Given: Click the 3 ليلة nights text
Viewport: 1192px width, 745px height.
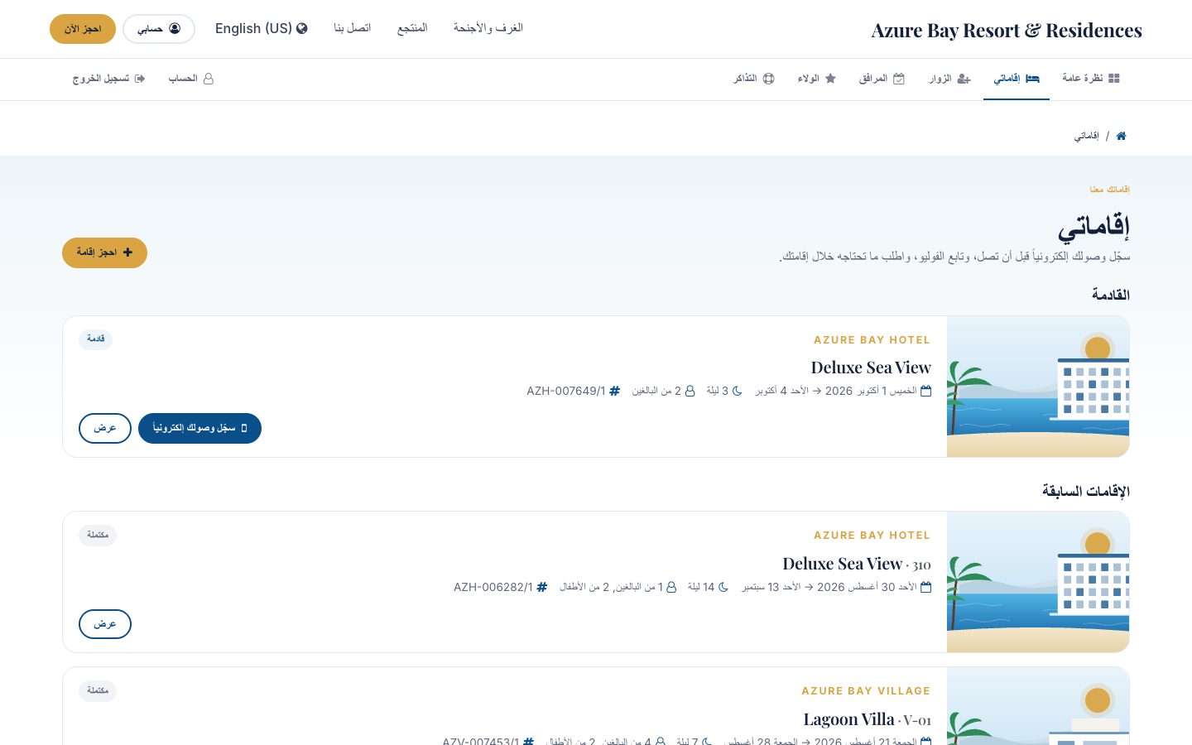Looking at the screenshot, I should coord(718,391).
